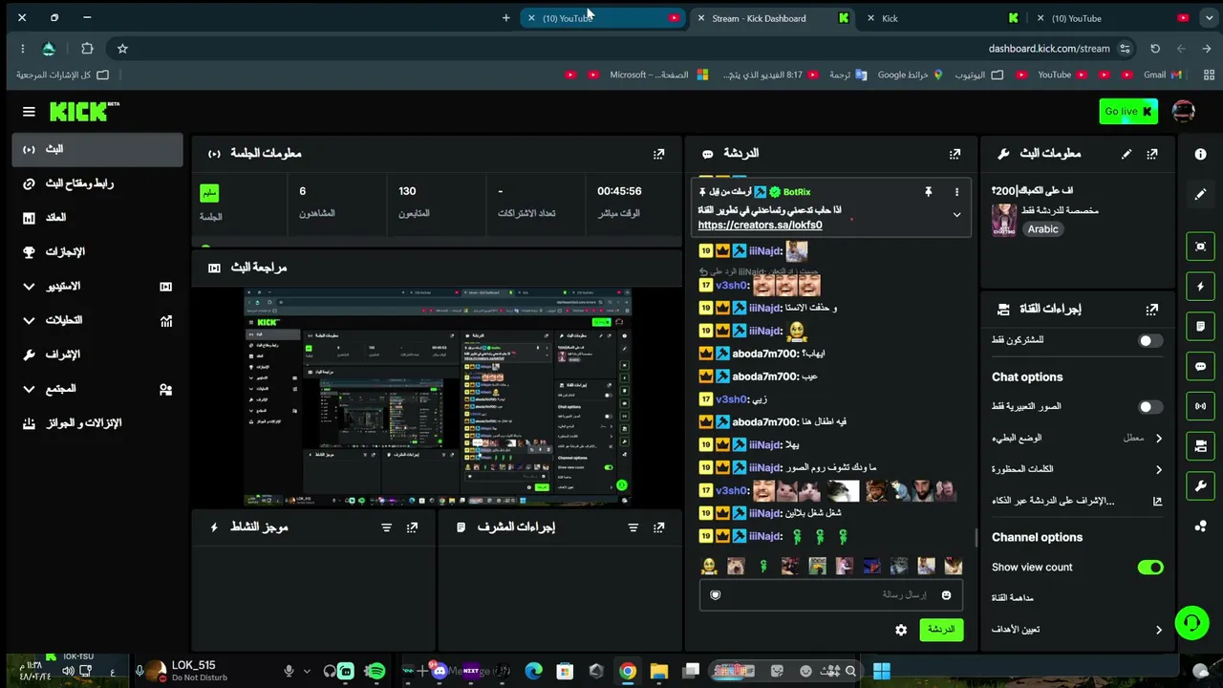
Task: Collapse the pinned message with its chevron
Action: [956, 215]
